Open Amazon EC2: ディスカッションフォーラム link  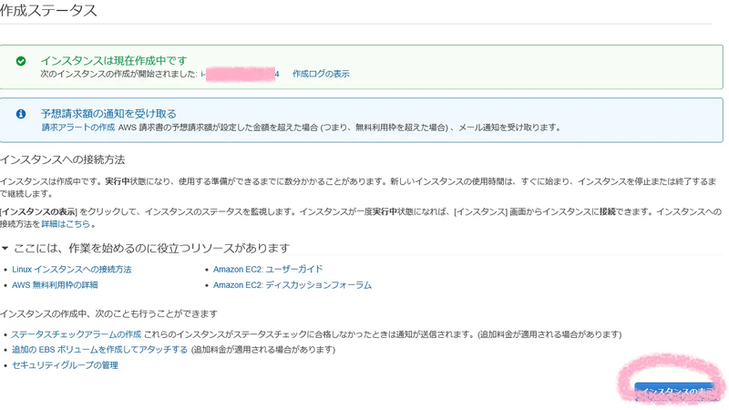coord(293,285)
